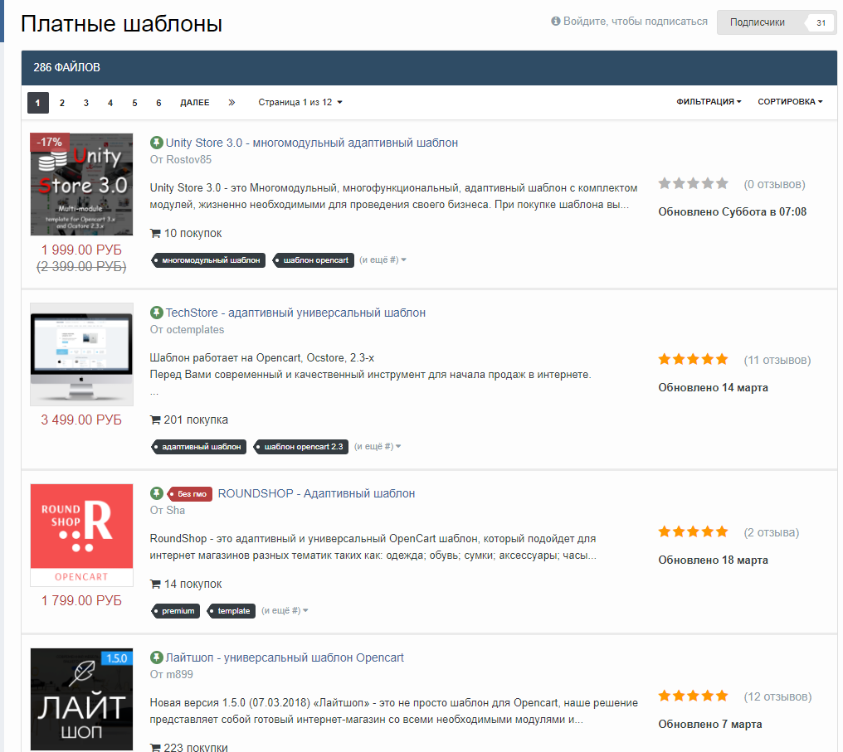Click the star rating of TechStore
The image size is (843, 752).
coord(693,359)
